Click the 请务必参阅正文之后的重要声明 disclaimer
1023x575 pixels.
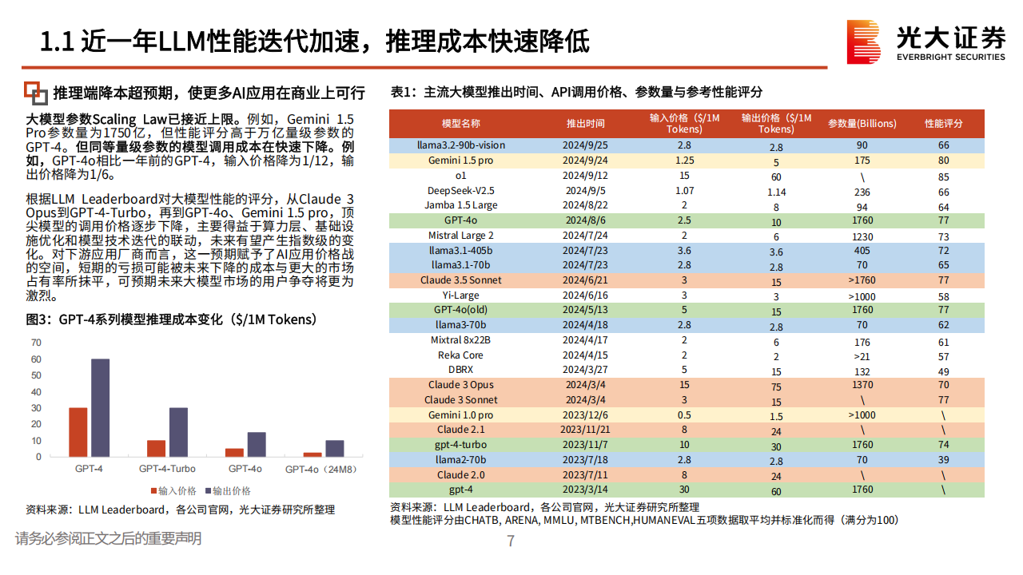click(108, 538)
